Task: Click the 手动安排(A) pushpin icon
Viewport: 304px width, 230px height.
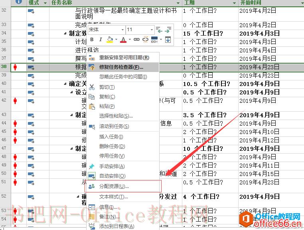Action: [92, 166]
